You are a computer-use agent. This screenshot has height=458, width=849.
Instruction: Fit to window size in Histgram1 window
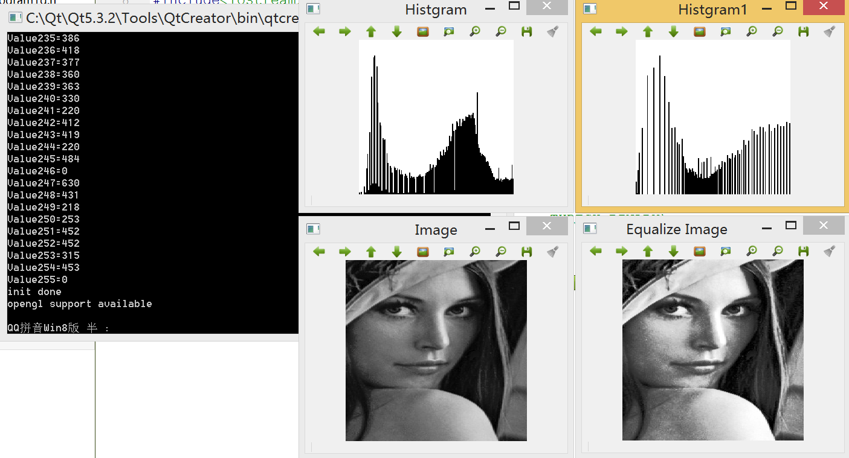726,31
